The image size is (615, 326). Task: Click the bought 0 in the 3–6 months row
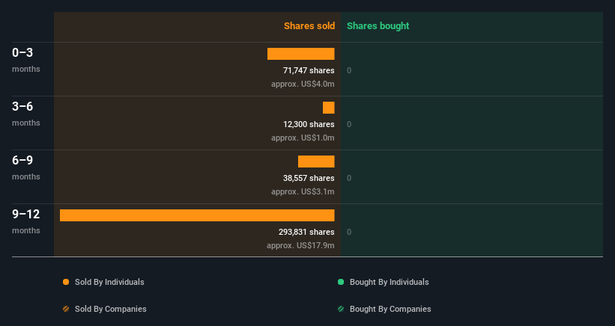coord(349,124)
